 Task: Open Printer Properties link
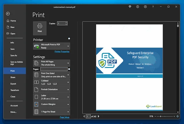(x=62, y=52)
